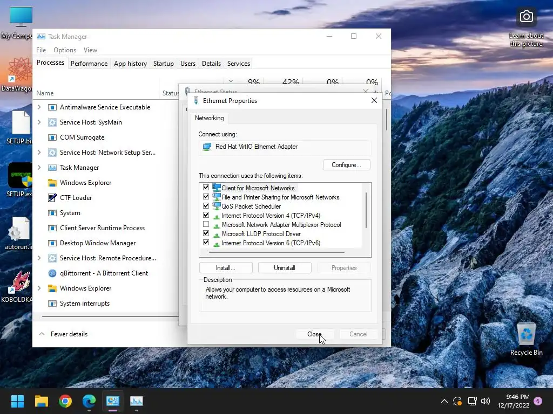Uncheck Internet Protocol Version 6
553x414 pixels.
tap(206, 243)
